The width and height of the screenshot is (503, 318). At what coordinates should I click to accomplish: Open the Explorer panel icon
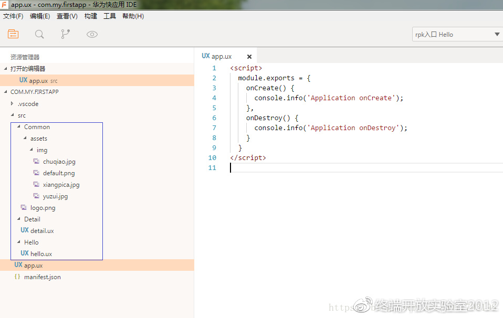13,34
